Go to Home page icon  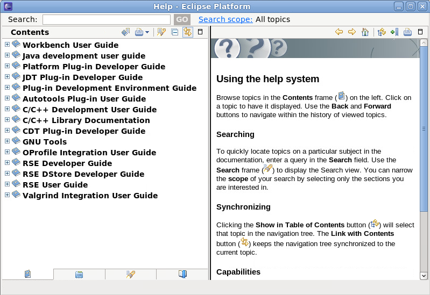(365, 32)
